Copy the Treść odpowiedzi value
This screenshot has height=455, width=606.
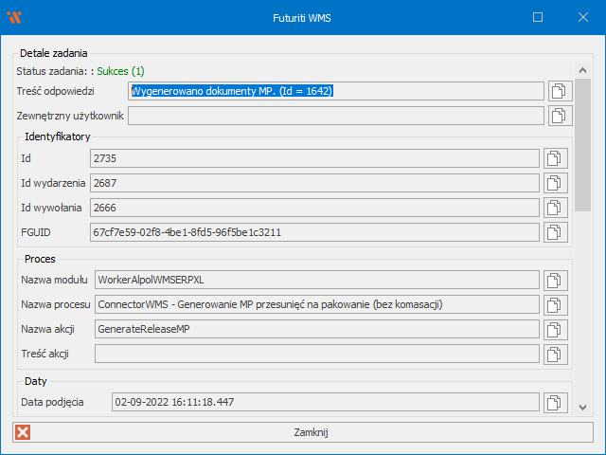coord(561,91)
